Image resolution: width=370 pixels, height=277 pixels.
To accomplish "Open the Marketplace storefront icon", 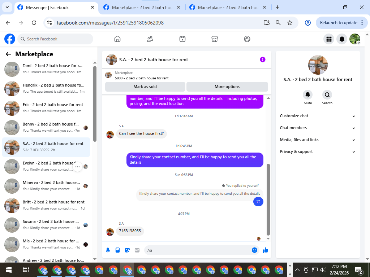I will (215, 39).
